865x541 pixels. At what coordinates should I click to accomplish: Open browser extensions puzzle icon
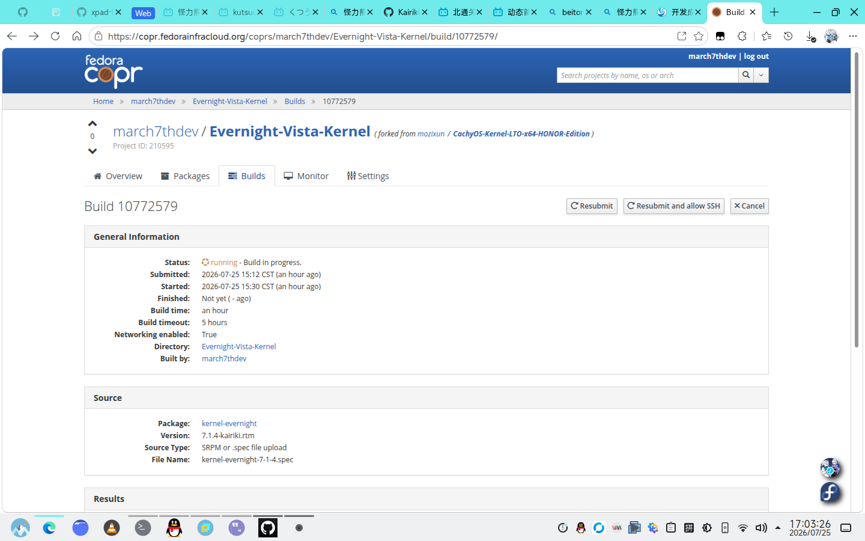point(742,36)
